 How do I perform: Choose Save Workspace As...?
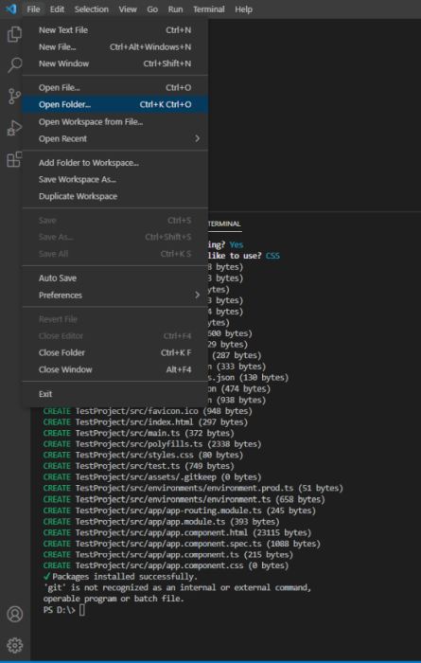114,180
